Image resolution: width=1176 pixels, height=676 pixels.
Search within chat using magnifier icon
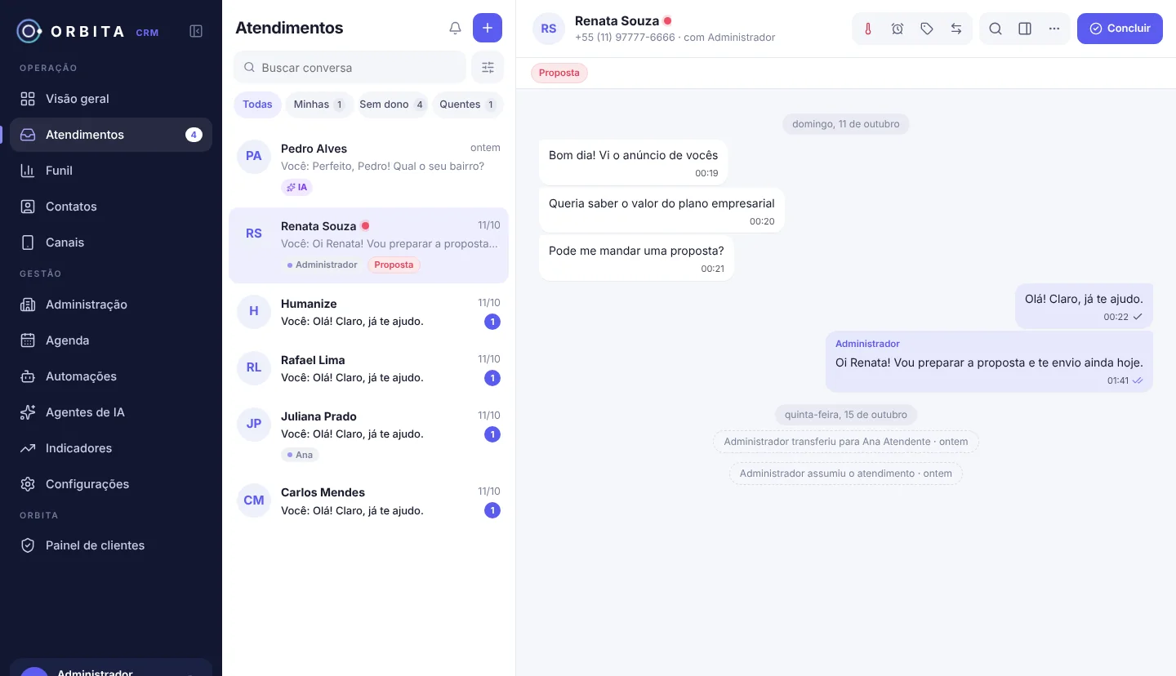(x=996, y=29)
